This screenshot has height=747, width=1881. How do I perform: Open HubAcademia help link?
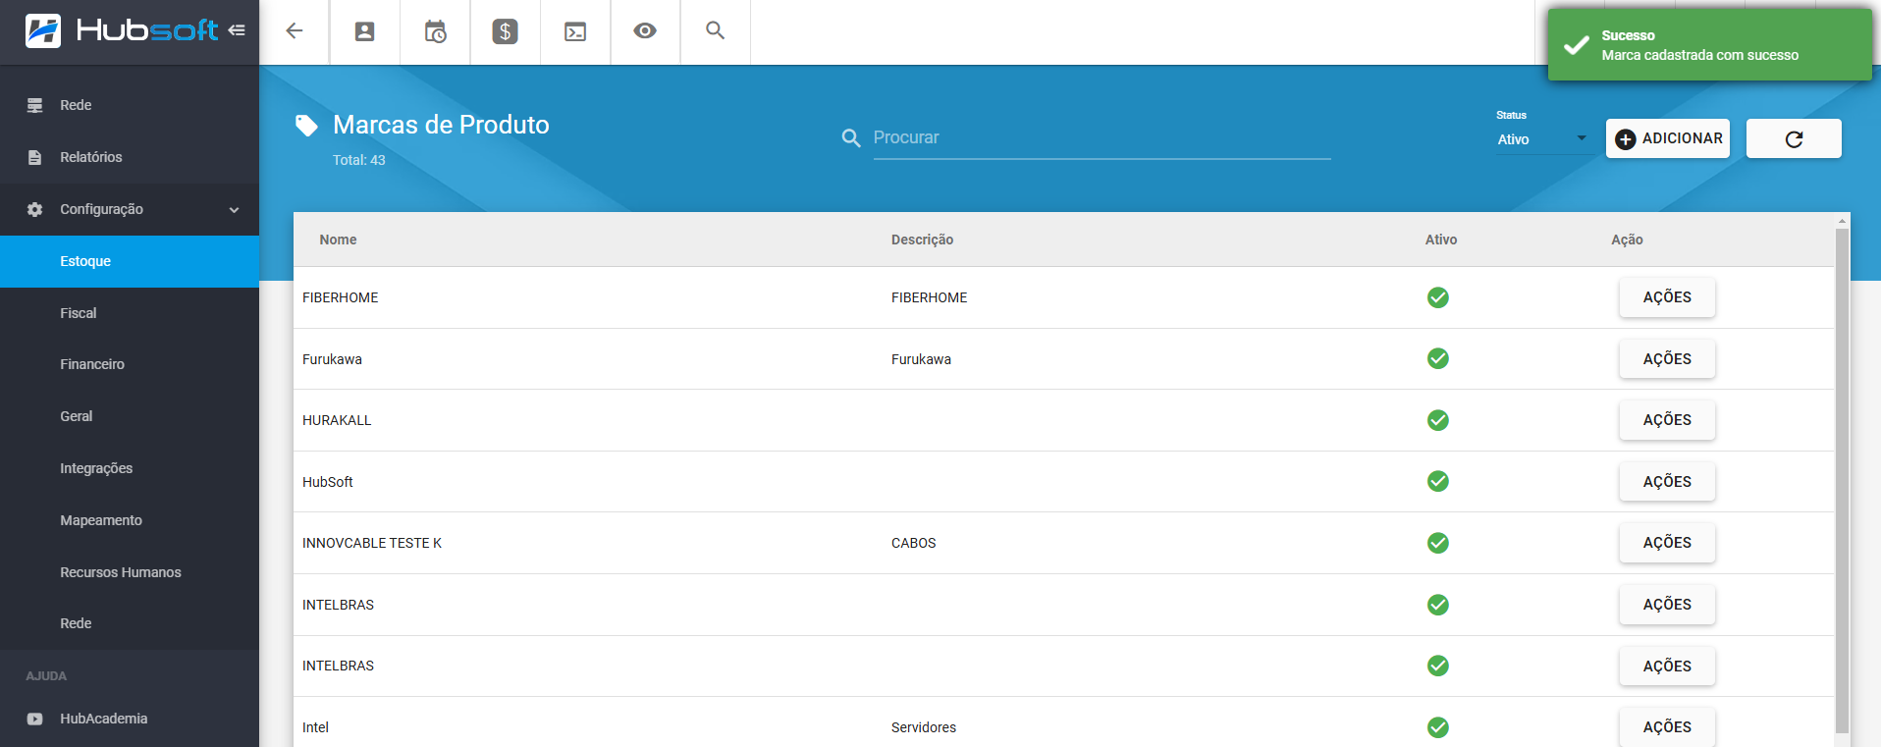130,719
